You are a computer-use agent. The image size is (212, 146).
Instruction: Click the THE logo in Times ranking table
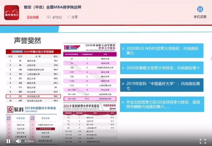(72, 47)
